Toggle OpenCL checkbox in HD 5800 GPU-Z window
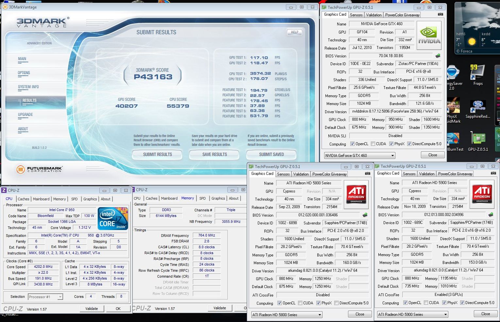The height and width of the screenshot is (322, 500). tap(279, 303)
